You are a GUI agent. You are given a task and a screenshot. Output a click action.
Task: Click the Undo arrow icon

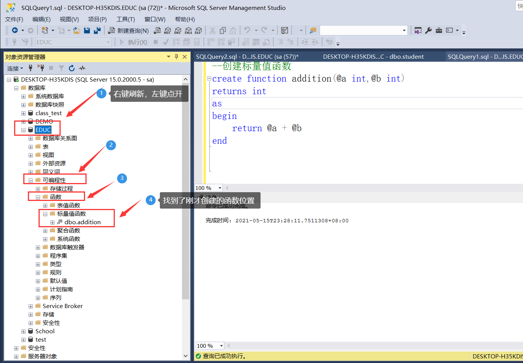pyautogui.click(x=247, y=31)
